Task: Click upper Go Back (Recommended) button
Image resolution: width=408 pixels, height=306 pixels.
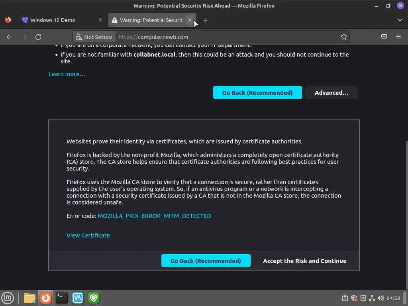Action: [x=257, y=92]
